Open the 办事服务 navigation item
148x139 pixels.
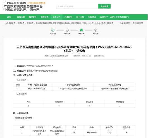[x=68, y=17]
